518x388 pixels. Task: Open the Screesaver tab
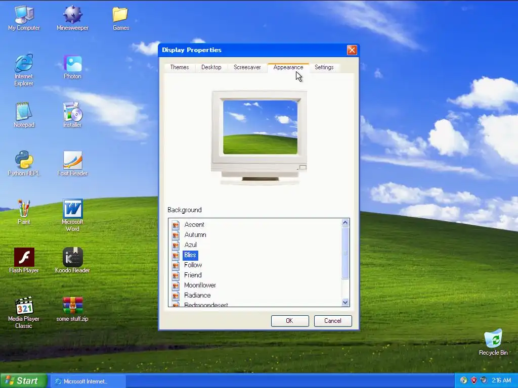click(247, 67)
